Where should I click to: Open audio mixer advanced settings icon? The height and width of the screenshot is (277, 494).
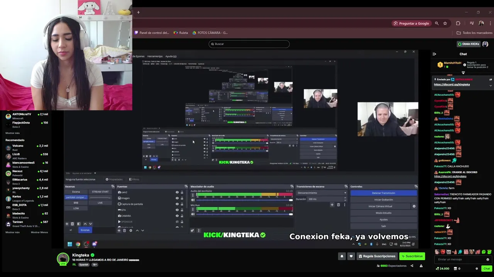192,230
